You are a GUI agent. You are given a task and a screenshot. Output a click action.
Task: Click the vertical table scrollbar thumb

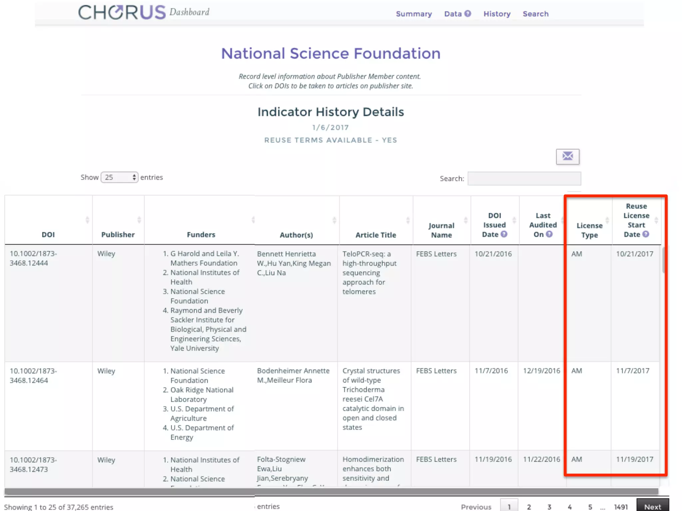tap(664, 260)
